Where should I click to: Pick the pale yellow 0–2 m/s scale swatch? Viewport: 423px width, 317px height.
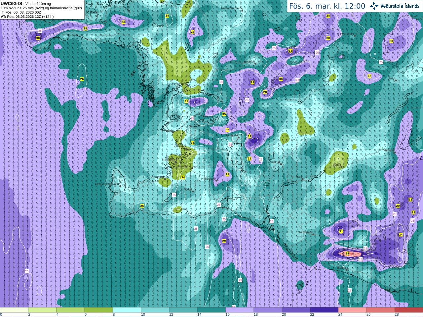[14, 310]
